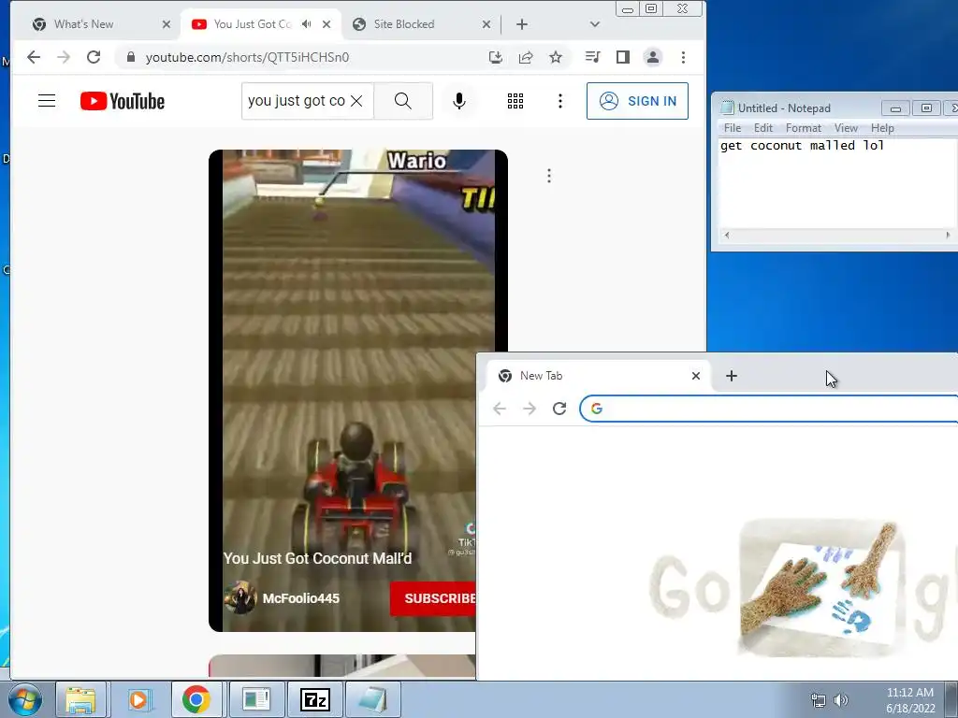Viewport: 958px width, 718px height.
Task: Reload the YouTube page
Action: [94, 57]
